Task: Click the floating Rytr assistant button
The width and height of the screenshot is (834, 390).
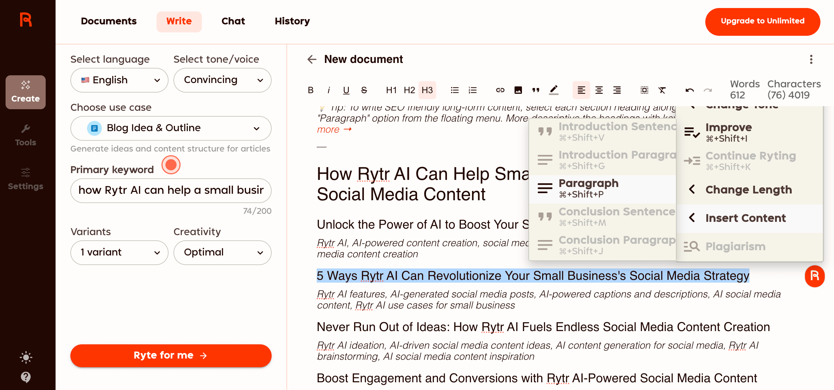Action: [815, 276]
